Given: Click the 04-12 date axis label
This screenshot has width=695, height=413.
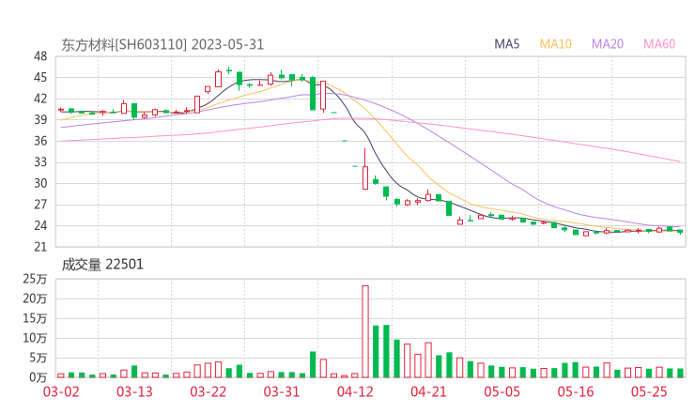Looking at the screenshot, I should (355, 391).
